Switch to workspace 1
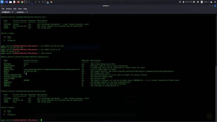The image size is (217, 122). coord(32,2)
